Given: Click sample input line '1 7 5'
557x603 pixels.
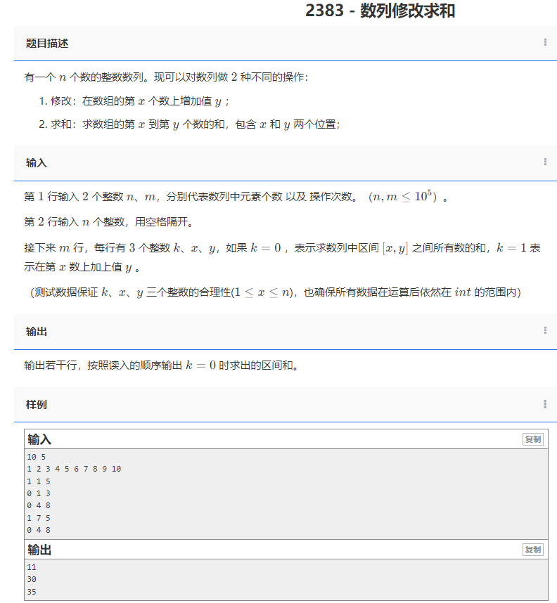Looking at the screenshot, I should pos(39,518).
